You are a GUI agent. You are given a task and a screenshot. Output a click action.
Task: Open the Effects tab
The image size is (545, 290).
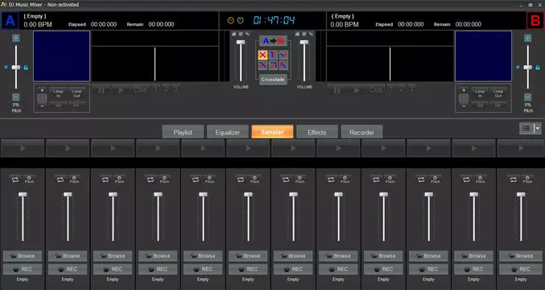(317, 132)
